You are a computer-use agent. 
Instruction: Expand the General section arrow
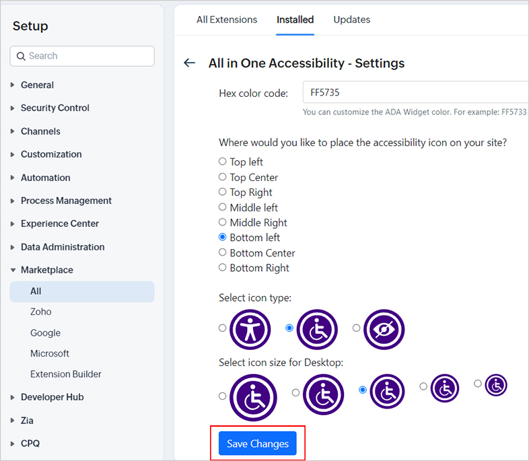click(x=13, y=85)
